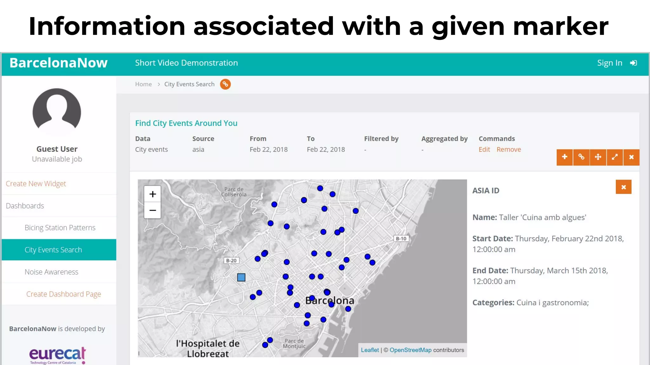Open Bicing Station Patterns dashboard
Image resolution: width=650 pixels, height=365 pixels.
point(60,228)
